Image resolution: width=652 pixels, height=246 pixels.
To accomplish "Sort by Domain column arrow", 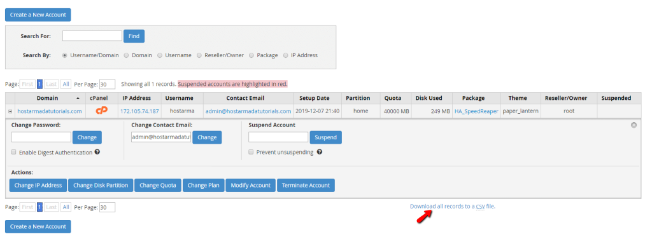I will click(x=78, y=99).
